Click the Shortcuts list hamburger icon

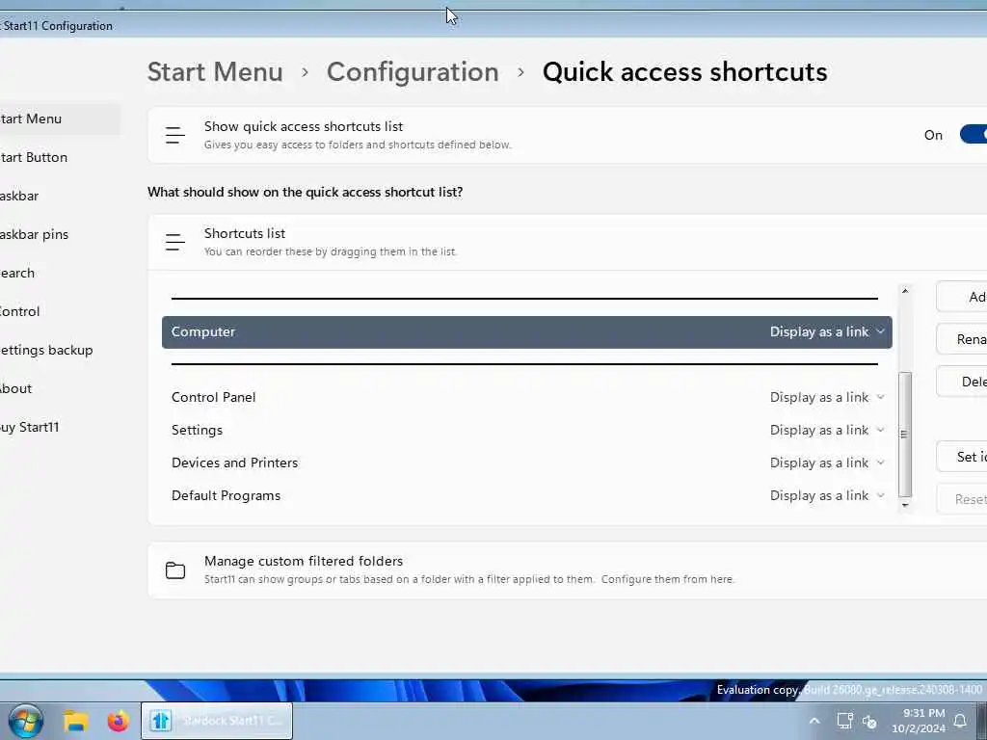point(175,242)
